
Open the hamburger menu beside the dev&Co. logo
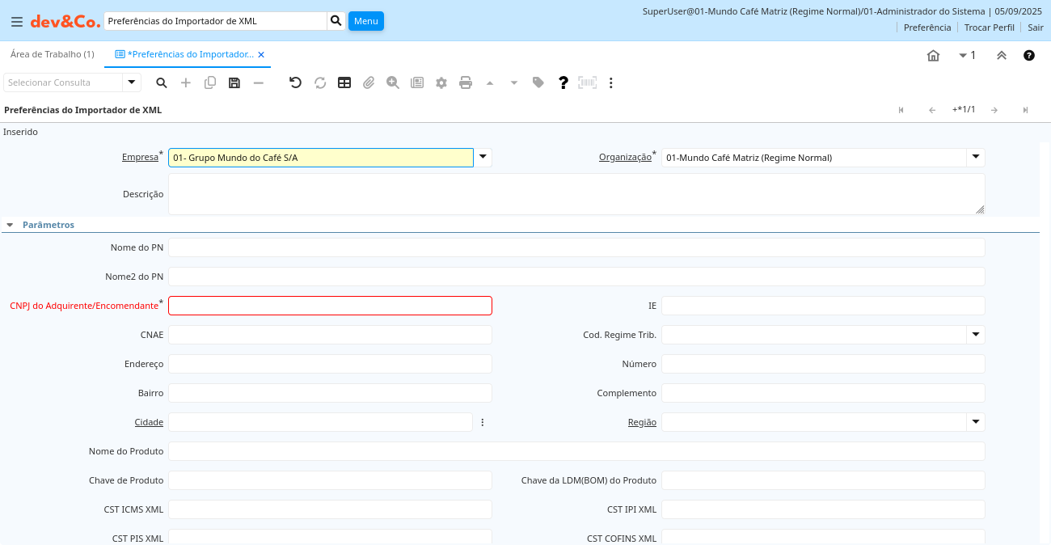tap(17, 21)
